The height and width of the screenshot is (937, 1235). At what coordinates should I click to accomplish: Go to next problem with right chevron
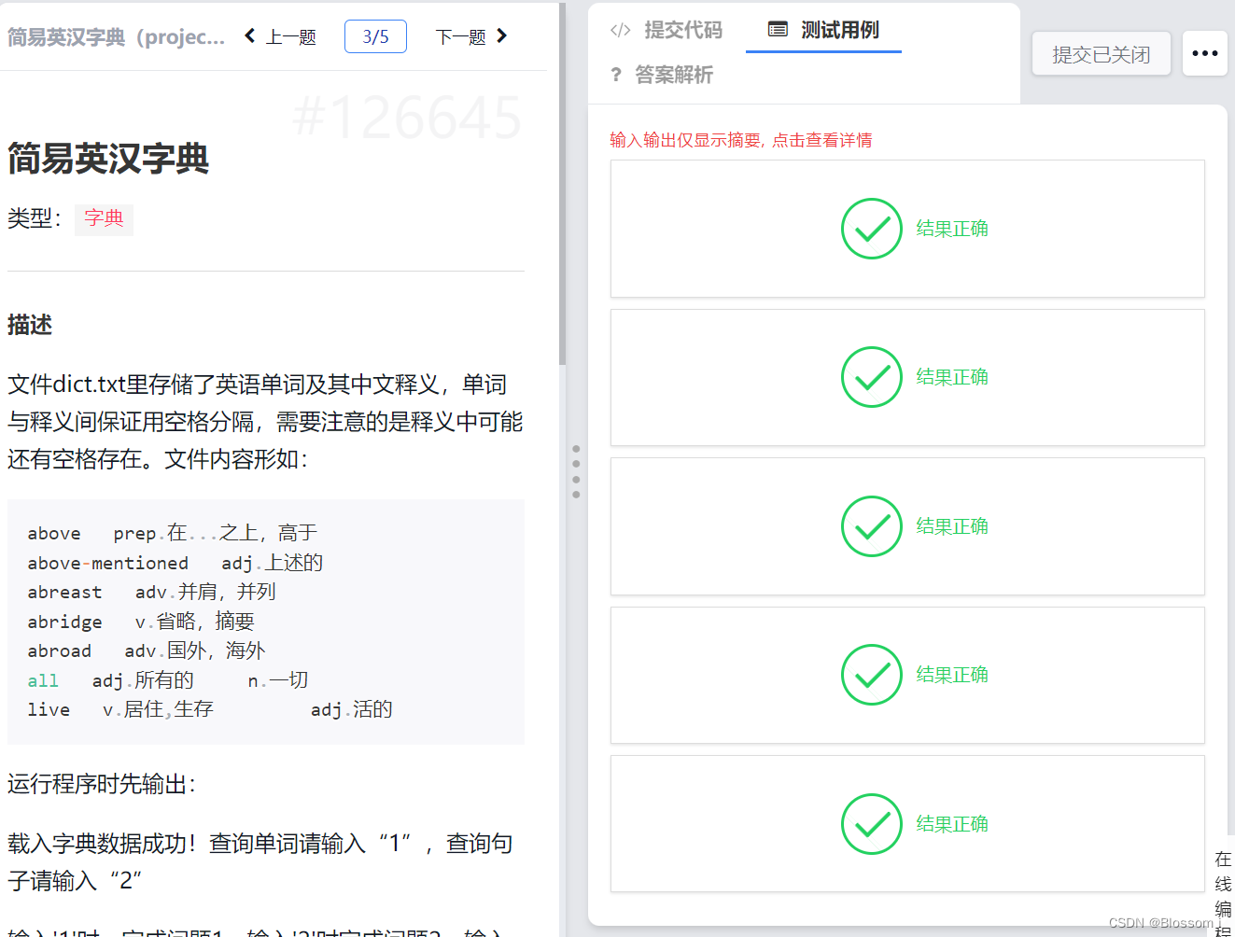click(502, 35)
